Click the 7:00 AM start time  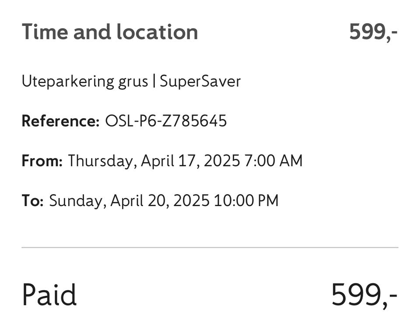[273, 161]
